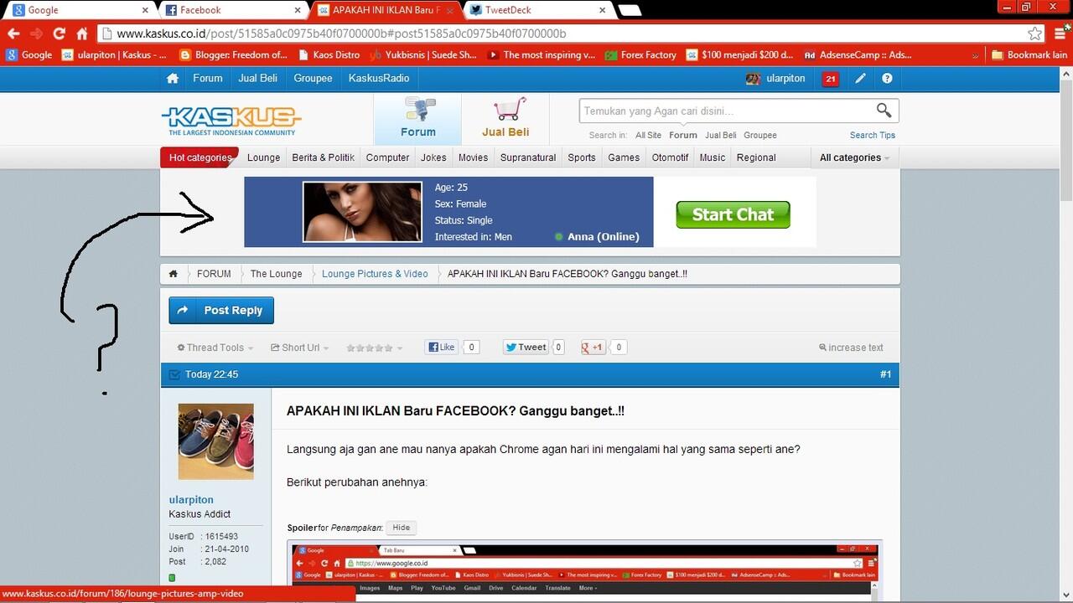Show more bookmarks chevron
This screenshot has height=603, width=1073.
pos(975,55)
